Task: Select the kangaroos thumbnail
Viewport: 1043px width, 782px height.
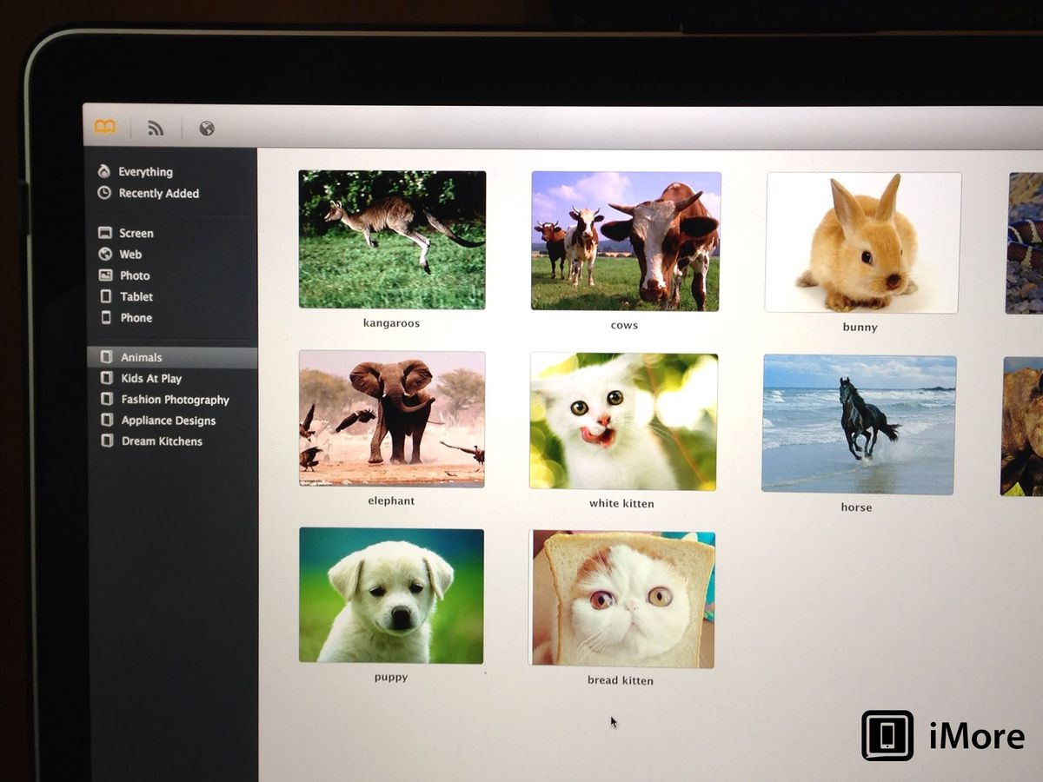Action: pyautogui.click(x=391, y=239)
